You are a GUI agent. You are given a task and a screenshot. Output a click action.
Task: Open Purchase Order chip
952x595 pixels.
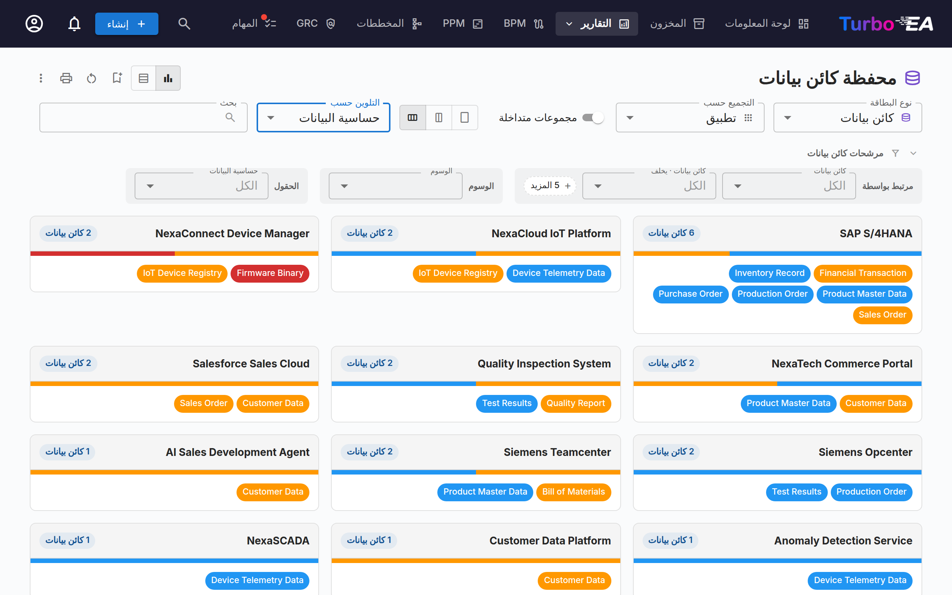coord(691,294)
